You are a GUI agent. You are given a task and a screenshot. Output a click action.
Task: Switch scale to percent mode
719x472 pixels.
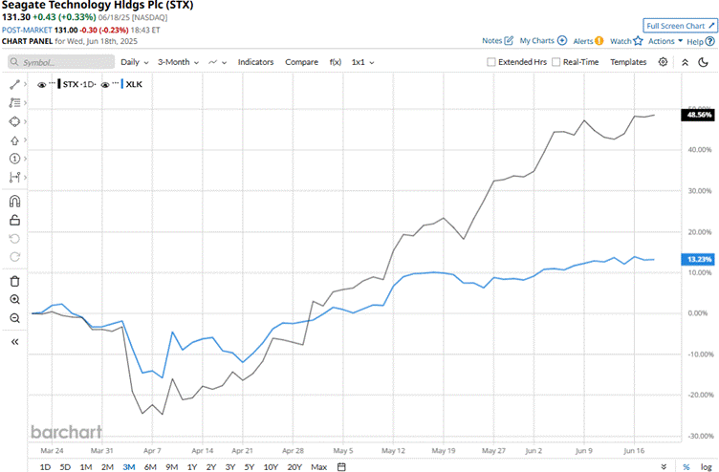[686, 467]
